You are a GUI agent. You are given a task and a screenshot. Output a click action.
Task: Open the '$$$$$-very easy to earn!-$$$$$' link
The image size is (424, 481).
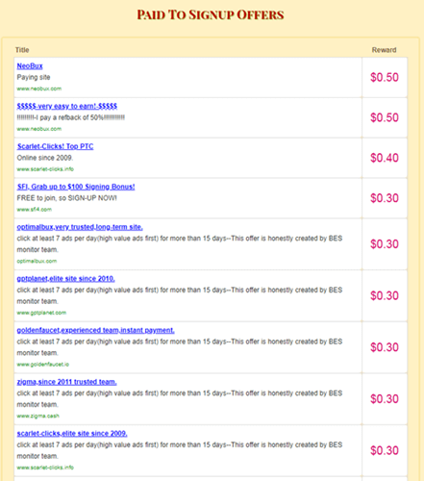[67, 106]
